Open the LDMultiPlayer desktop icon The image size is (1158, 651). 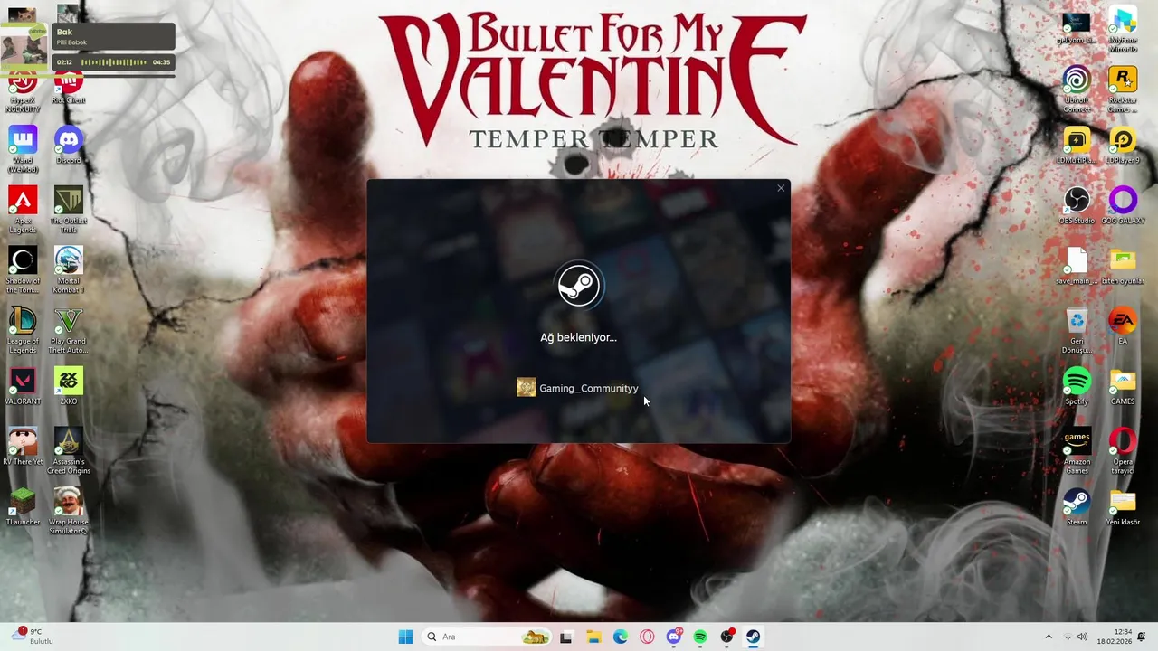1077,145
